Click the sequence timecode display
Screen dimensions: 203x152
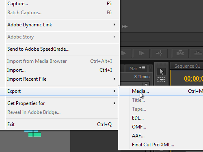pos(193,79)
